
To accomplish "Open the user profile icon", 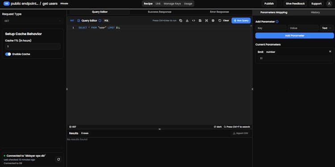I will pyautogui.click(x=329, y=4).
